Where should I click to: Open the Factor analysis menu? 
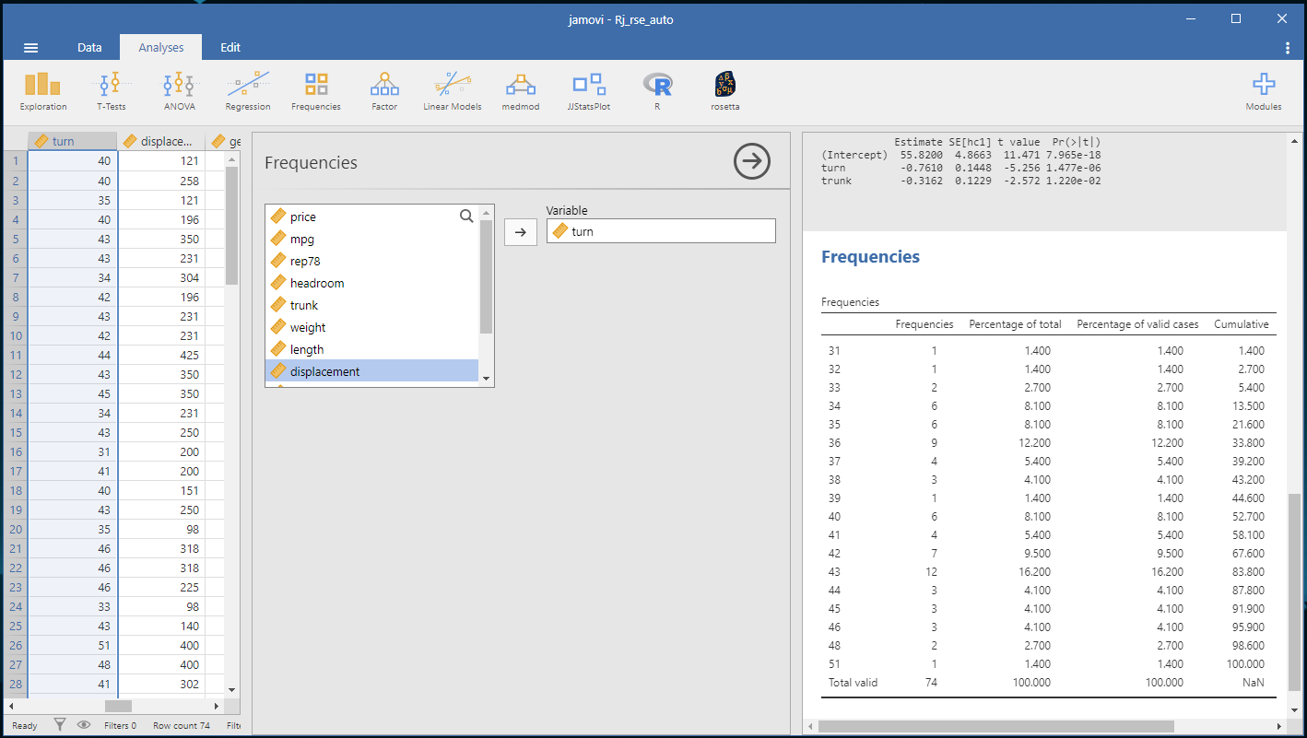coord(384,92)
